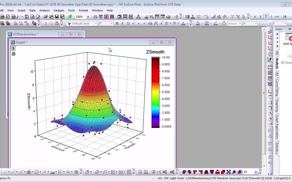Open the Default: Arial font dropdown

click(x=96, y=24)
